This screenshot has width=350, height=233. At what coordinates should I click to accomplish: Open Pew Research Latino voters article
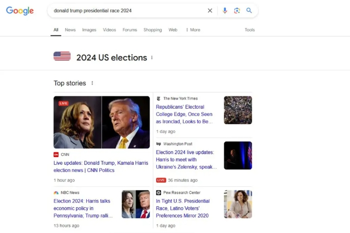182,208
